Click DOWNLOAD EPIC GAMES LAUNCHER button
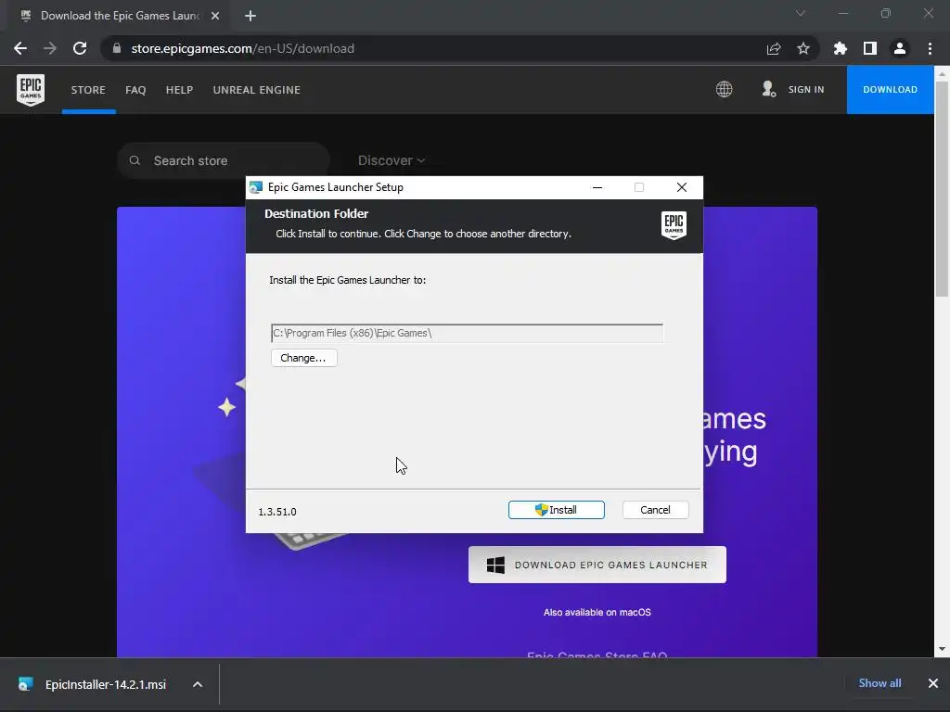The image size is (950, 712). pos(597,565)
